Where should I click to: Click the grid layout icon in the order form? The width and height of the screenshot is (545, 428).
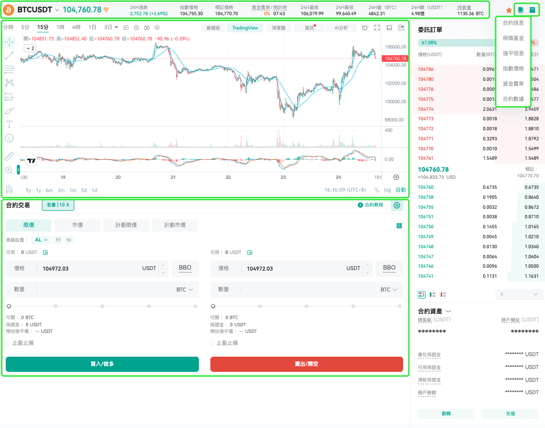pos(399,226)
